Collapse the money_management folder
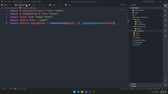This screenshot has width=168, height=94. point(146,17)
